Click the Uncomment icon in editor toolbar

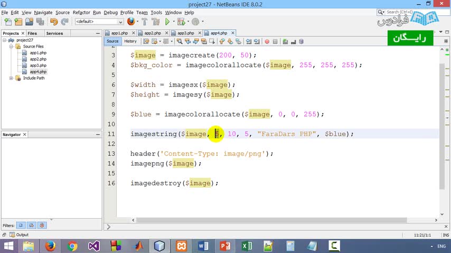pyautogui.click(x=294, y=42)
